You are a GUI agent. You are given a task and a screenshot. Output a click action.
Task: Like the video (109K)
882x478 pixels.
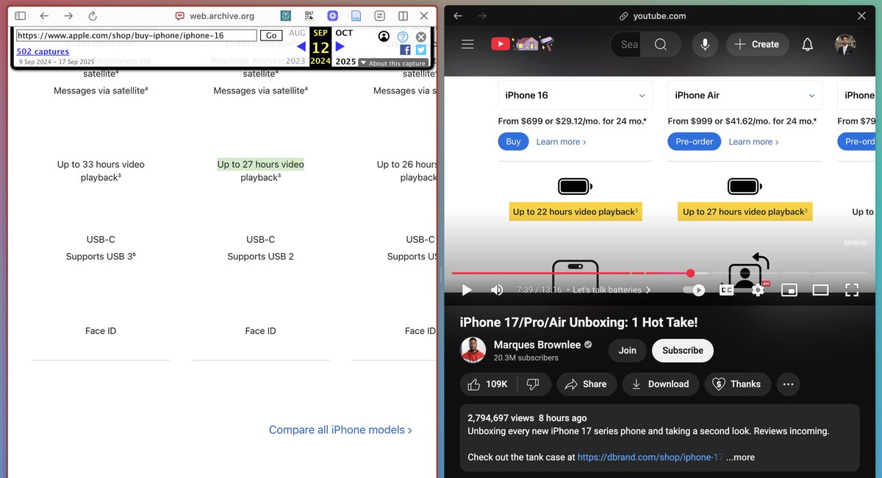tap(489, 384)
